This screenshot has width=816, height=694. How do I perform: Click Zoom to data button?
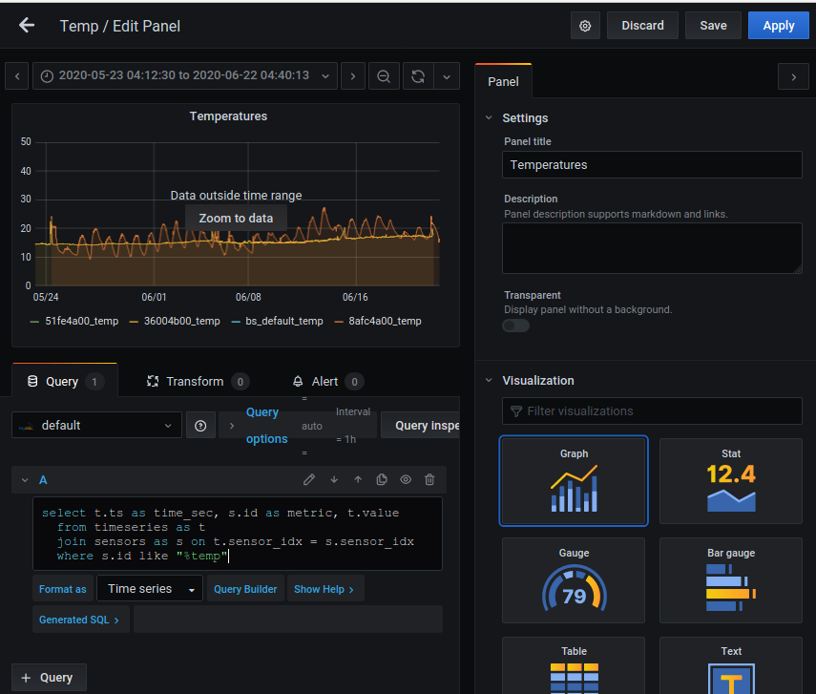[x=236, y=219]
